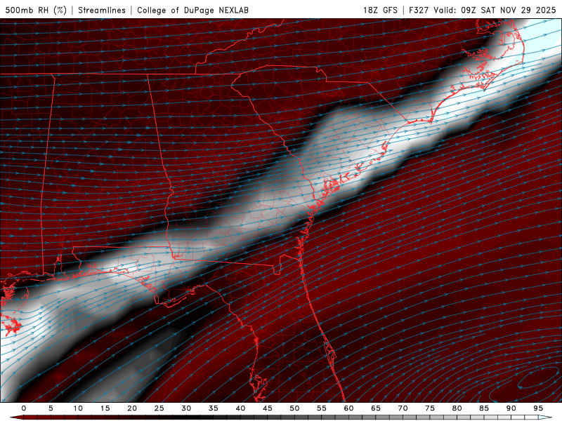Screen dimensions: 562x421
Task: Click the '85' label on the color scale
Action: [484, 408]
